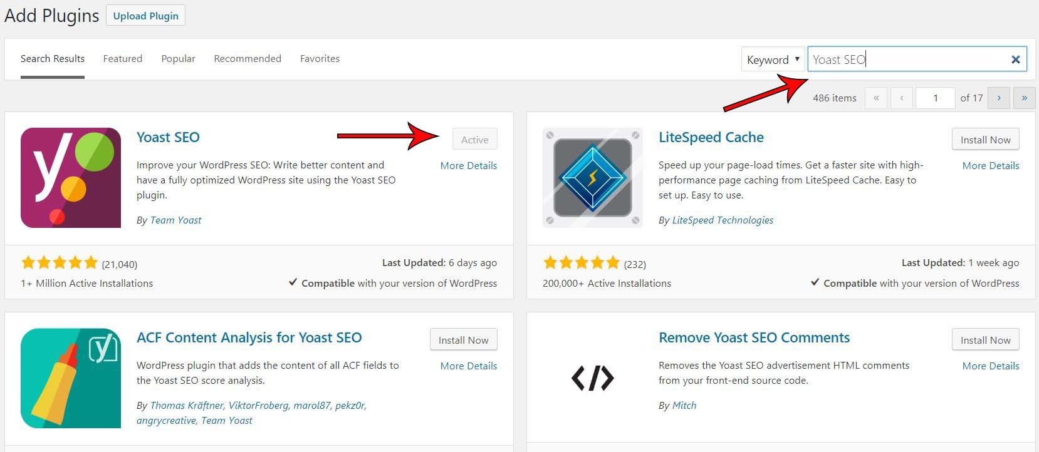Click the (232) ratings count
The width and height of the screenshot is (1039, 452).
[x=635, y=264]
